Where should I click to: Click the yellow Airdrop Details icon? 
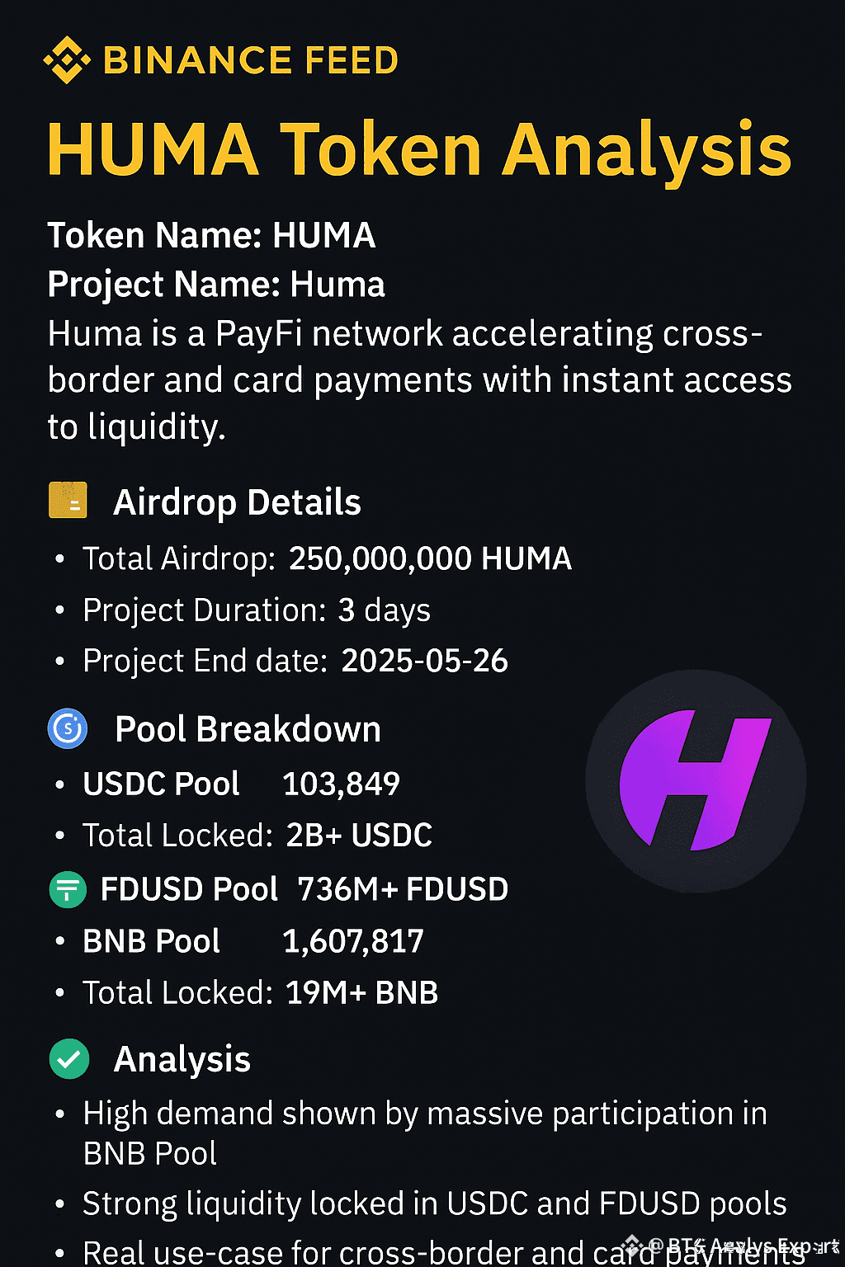[x=68, y=500]
